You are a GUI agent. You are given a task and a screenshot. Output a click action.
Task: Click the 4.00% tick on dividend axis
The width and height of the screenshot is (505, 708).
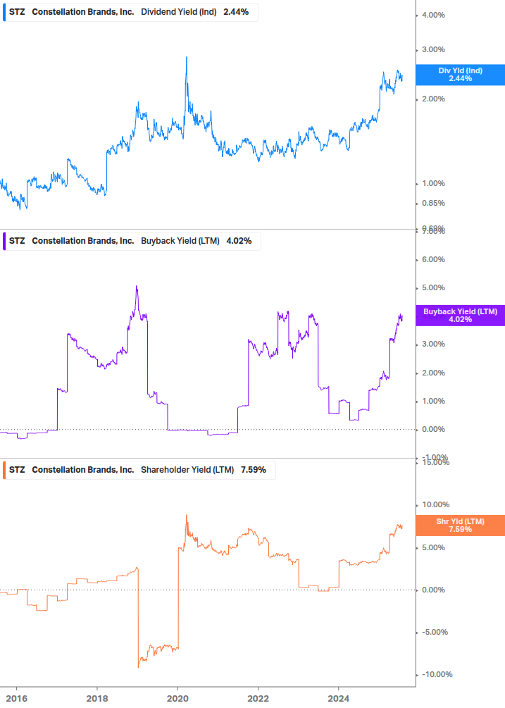(x=433, y=15)
